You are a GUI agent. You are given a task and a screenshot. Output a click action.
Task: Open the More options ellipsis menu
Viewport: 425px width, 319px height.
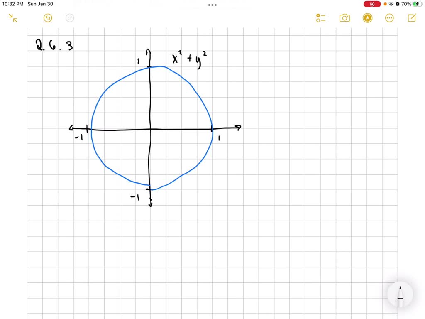click(389, 18)
